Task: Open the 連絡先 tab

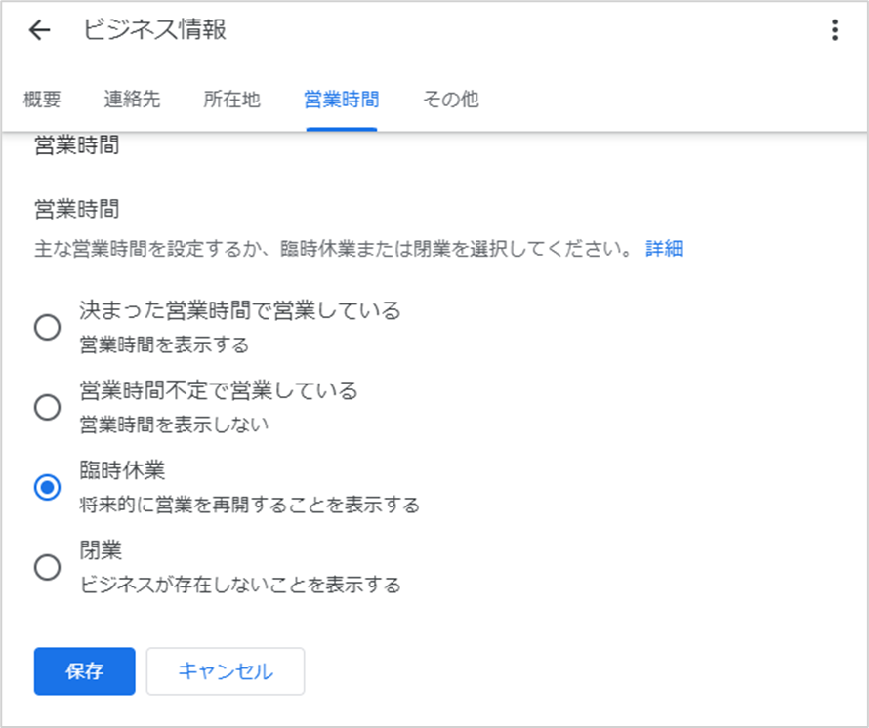Action: (132, 100)
